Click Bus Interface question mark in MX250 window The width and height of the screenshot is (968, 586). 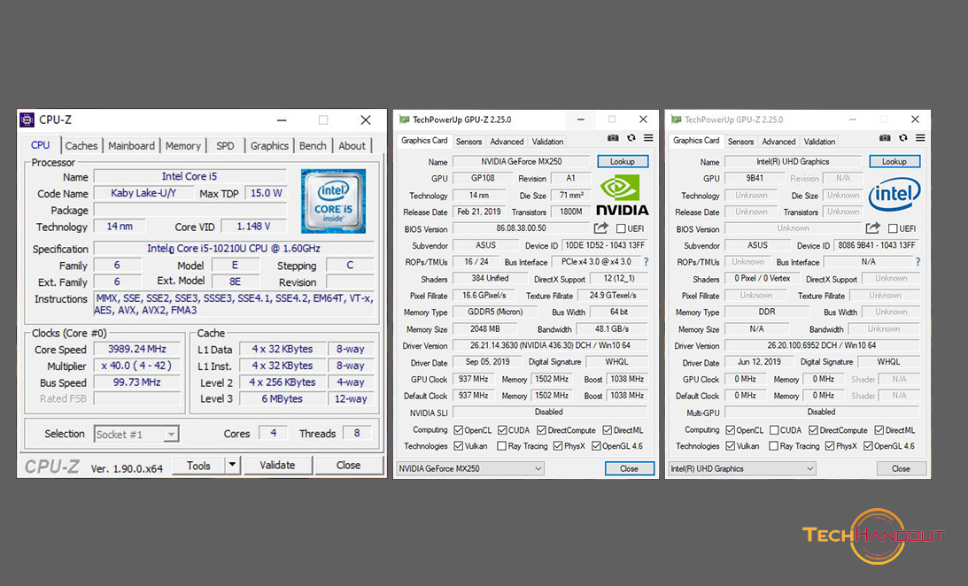click(646, 261)
